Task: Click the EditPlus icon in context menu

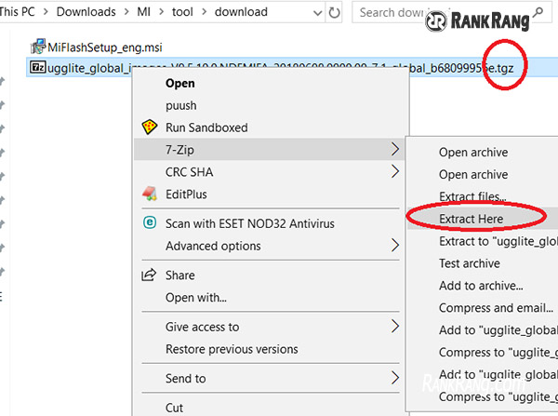Action: (150, 194)
